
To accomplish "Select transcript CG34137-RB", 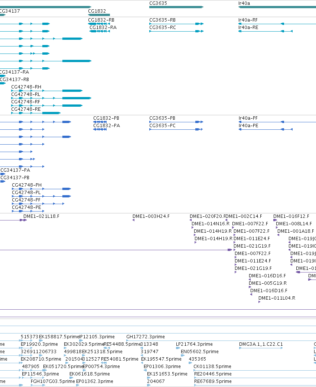I will click(14, 80).
